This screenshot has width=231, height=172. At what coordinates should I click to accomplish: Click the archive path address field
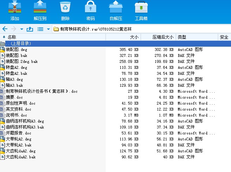click(141, 29)
